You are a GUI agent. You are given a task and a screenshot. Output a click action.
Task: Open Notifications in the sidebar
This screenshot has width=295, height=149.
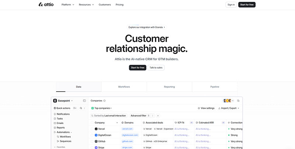(x=63, y=114)
